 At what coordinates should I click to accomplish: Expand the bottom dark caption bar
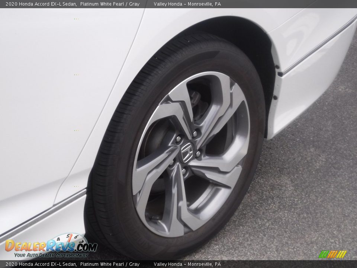pyautogui.click(x=178, y=264)
